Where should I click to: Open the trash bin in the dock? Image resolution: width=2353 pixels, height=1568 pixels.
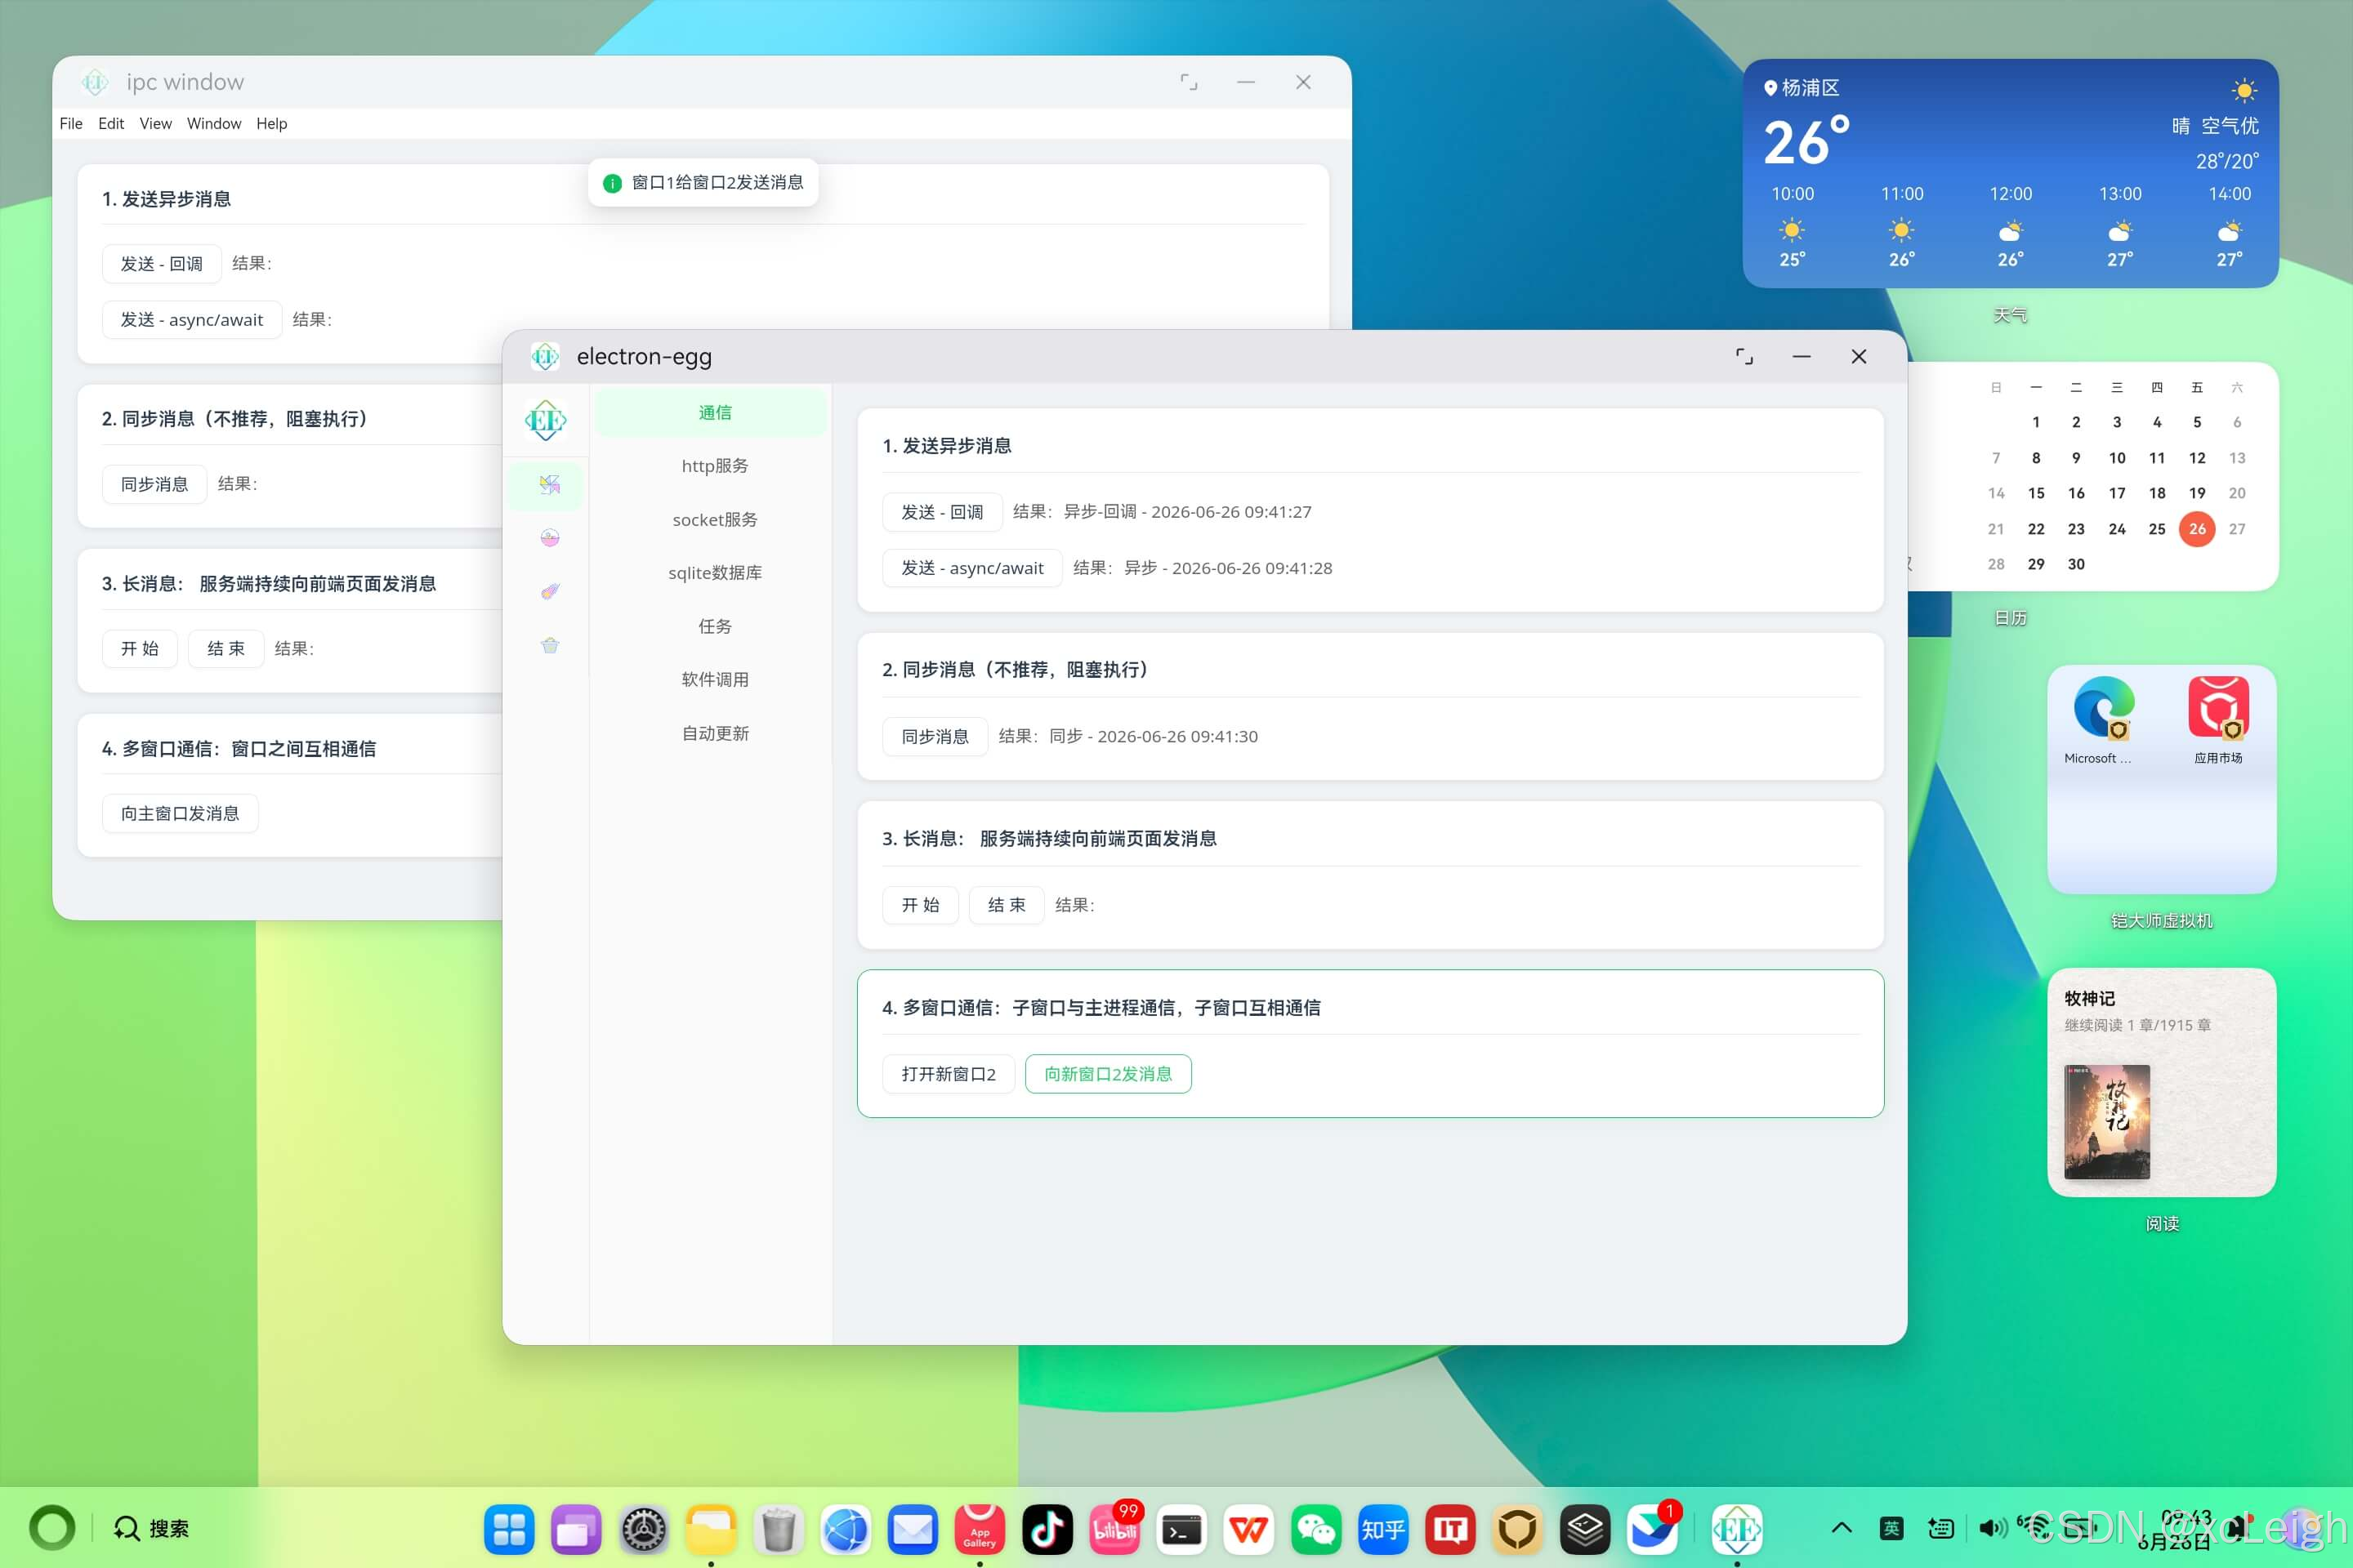click(x=779, y=1529)
